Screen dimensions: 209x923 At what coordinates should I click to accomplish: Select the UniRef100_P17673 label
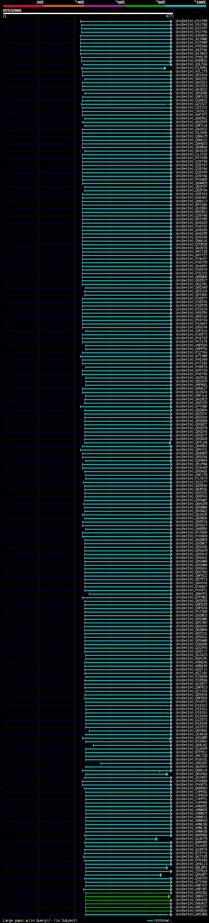(x=191, y=479)
